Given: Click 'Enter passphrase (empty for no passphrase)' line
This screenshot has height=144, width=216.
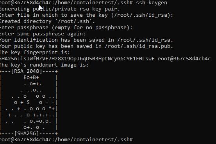Looking at the screenshot, I should [x=66, y=28].
